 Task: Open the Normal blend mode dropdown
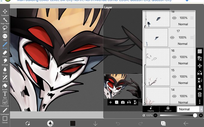(x=188, y=109)
